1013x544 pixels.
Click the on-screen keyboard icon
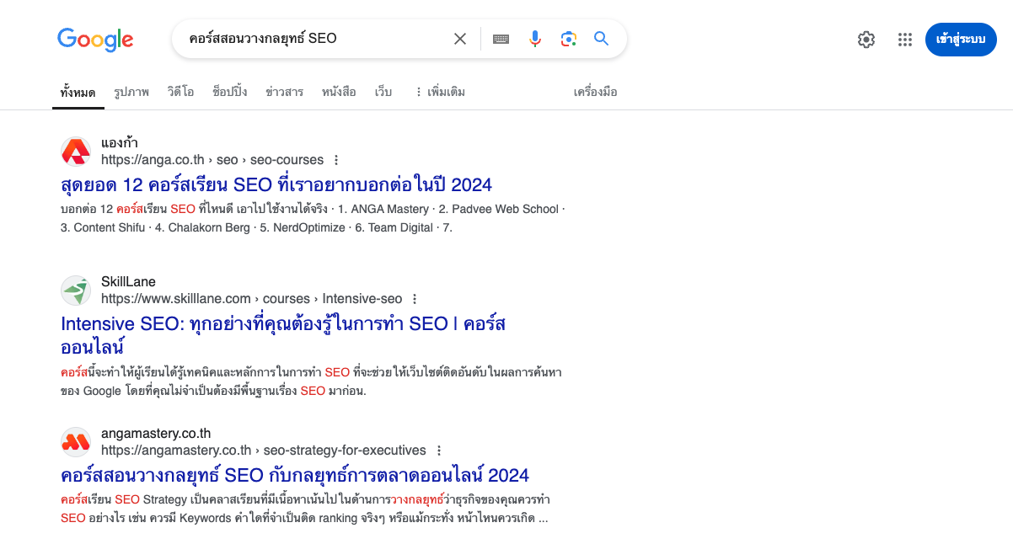[501, 38]
